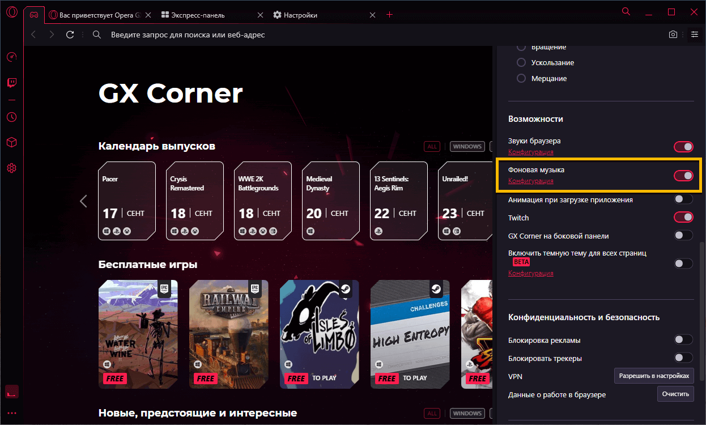The image size is (706, 425).
Task: Select the Мерцание radio option
Action: [x=521, y=79]
